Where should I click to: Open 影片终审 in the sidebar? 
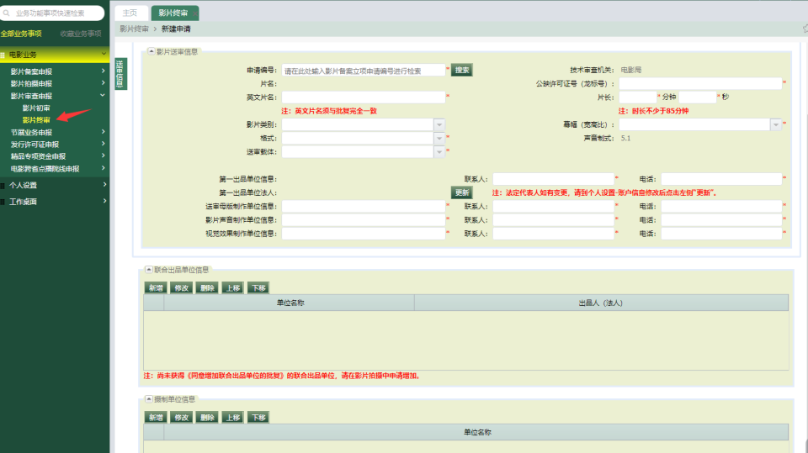pyautogui.click(x=36, y=120)
